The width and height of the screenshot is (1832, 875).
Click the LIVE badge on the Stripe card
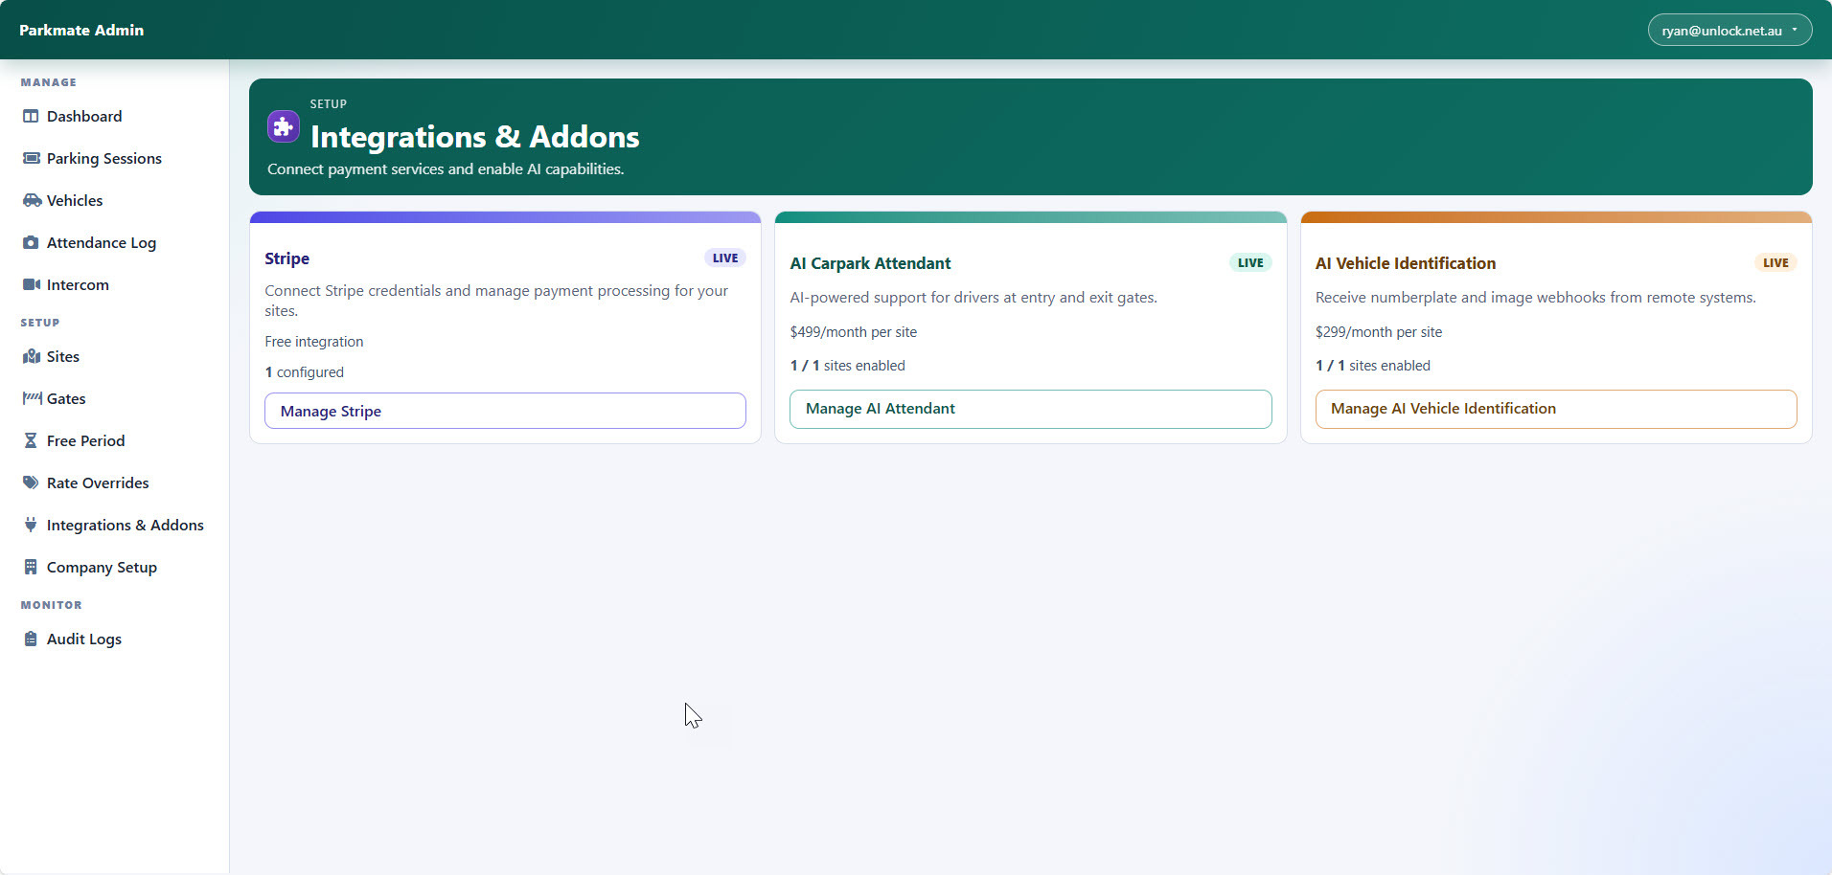(724, 258)
